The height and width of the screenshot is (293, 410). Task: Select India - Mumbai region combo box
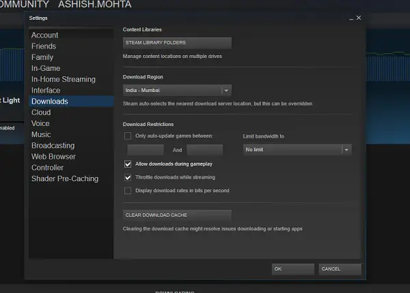[177, 91]
